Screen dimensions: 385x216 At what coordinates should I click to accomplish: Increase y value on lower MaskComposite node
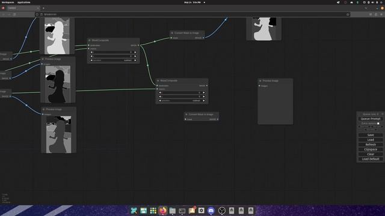tap(204, 97)
